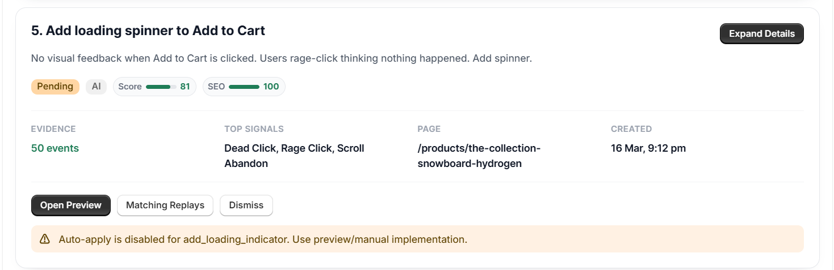Click the Pending status badge
Screen dimensions: 834x270
tap(55, 87)
